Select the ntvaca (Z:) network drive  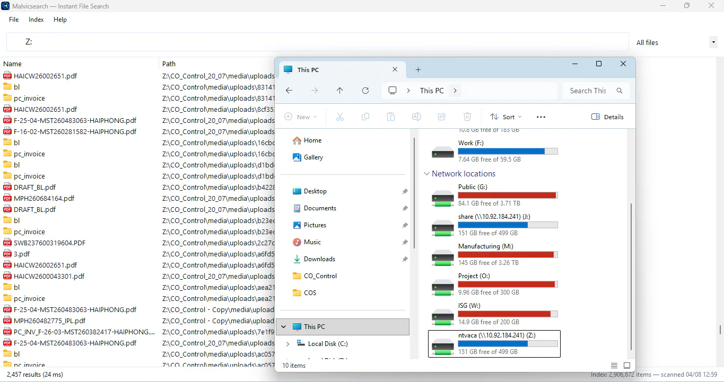(494, 343)
